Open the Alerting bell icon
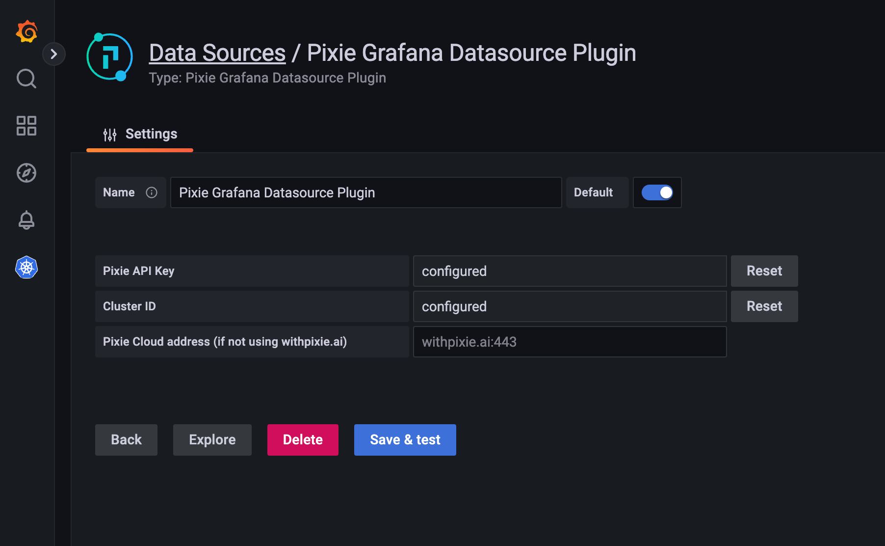This screenshot has height=546, width=885. point(26,220)
